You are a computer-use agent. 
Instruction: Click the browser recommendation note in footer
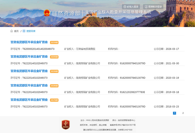108,130
